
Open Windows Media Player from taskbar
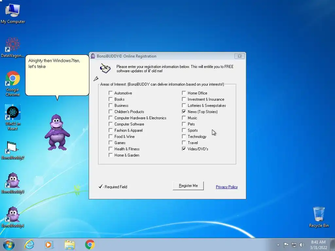click(49, 244)
